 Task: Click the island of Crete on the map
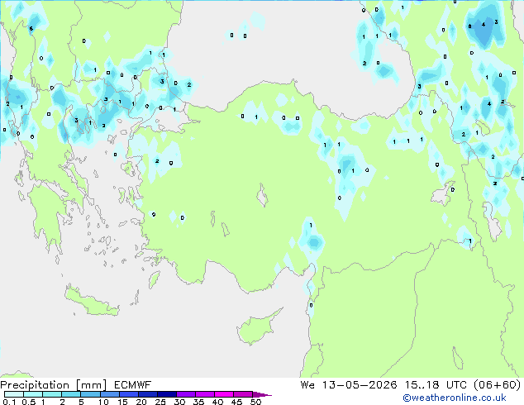coord(92,301)
